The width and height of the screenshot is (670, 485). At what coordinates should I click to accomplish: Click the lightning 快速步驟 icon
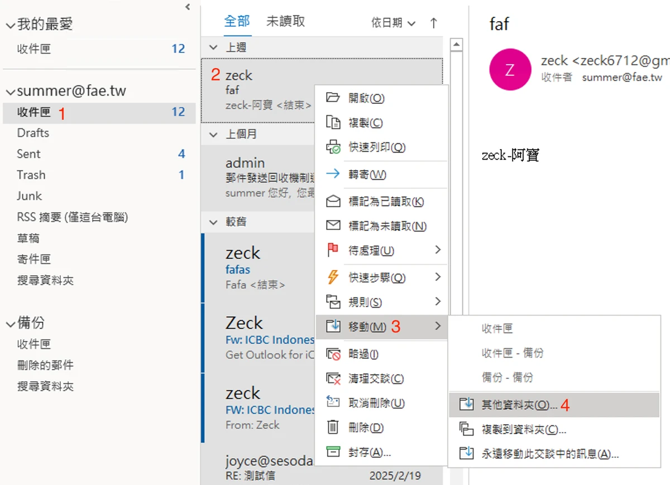[333, 277]
